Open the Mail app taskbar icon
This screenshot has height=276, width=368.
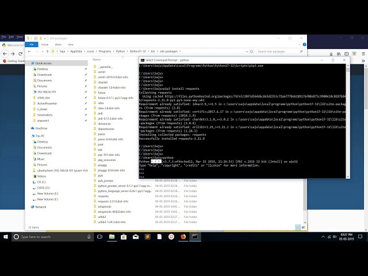coord(136,237)
